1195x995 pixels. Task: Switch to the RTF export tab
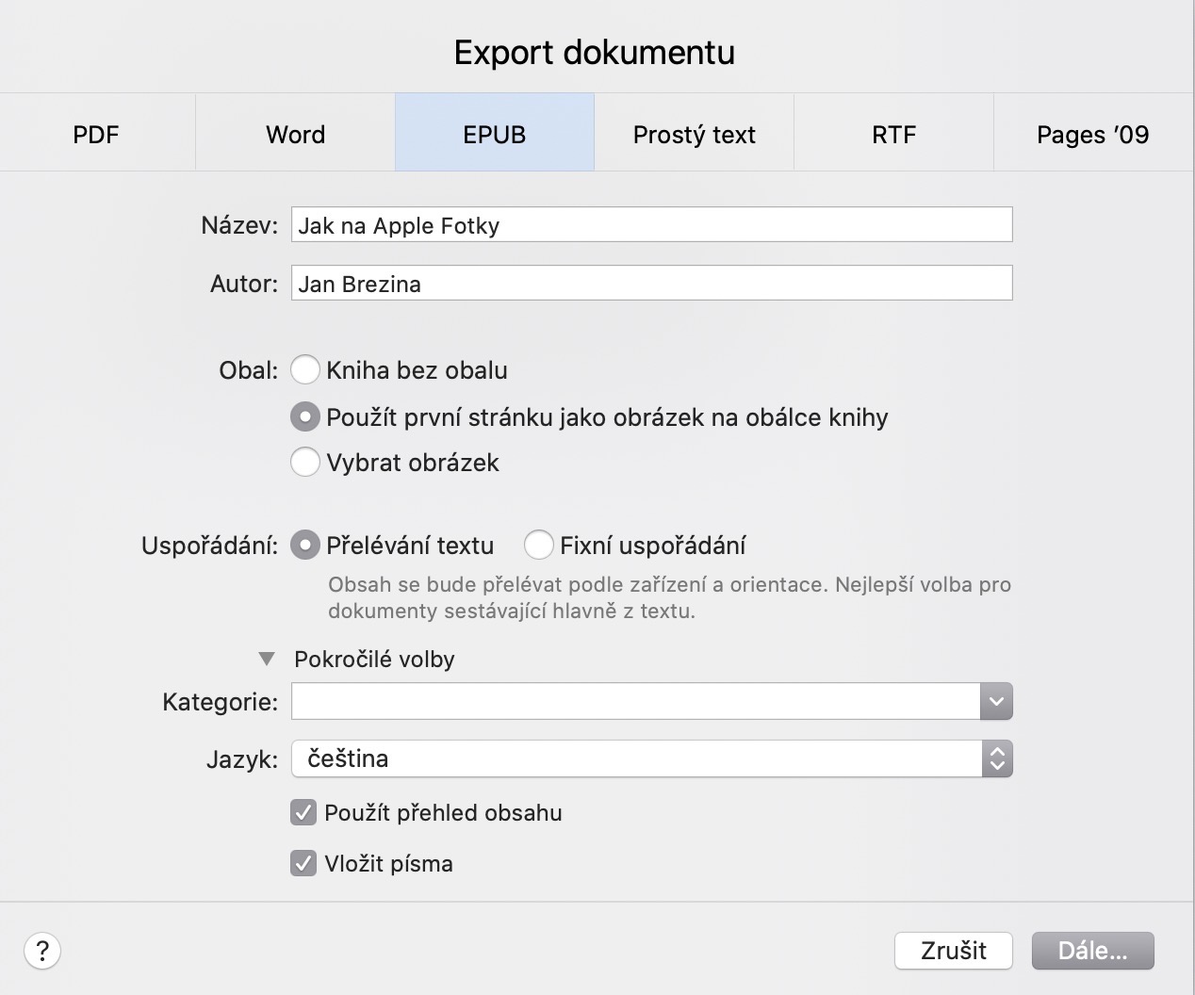[893, 134]
